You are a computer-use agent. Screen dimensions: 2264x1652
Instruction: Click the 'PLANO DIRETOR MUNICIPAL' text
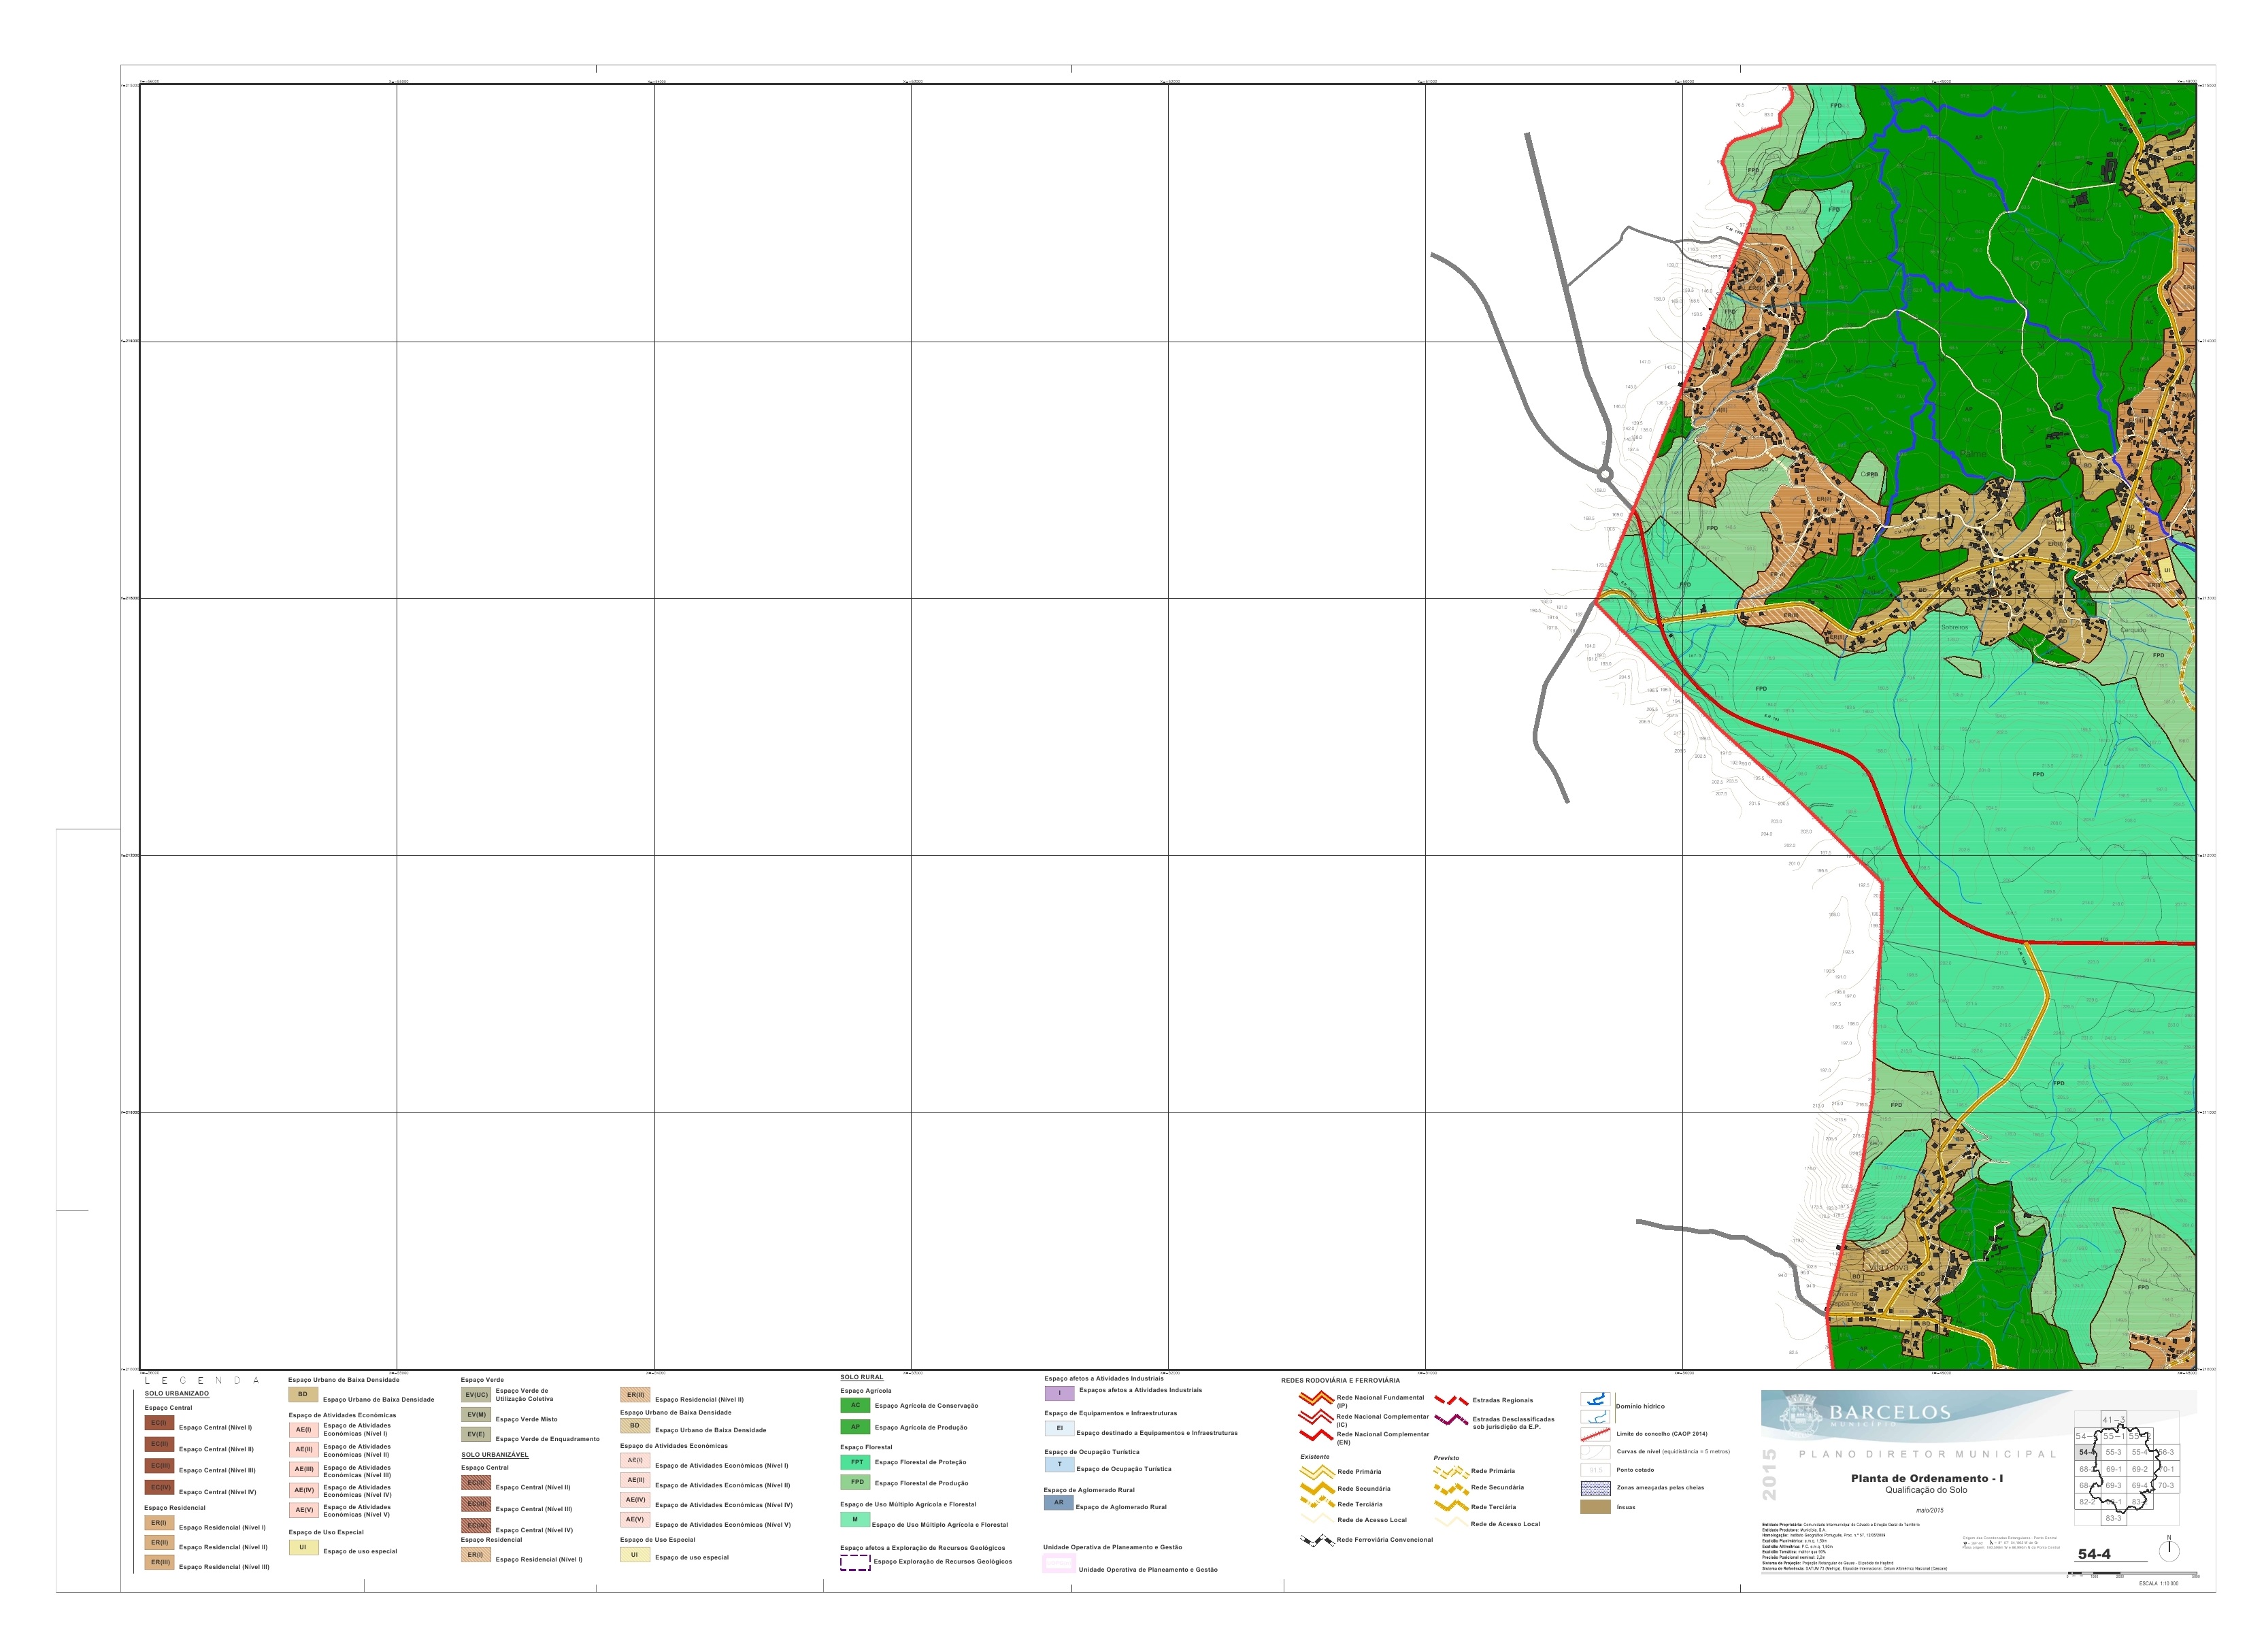click(x=1927, y=1454)
